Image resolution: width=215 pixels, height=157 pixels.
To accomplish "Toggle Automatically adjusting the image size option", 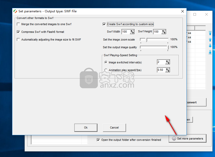I will click(18, 40).
